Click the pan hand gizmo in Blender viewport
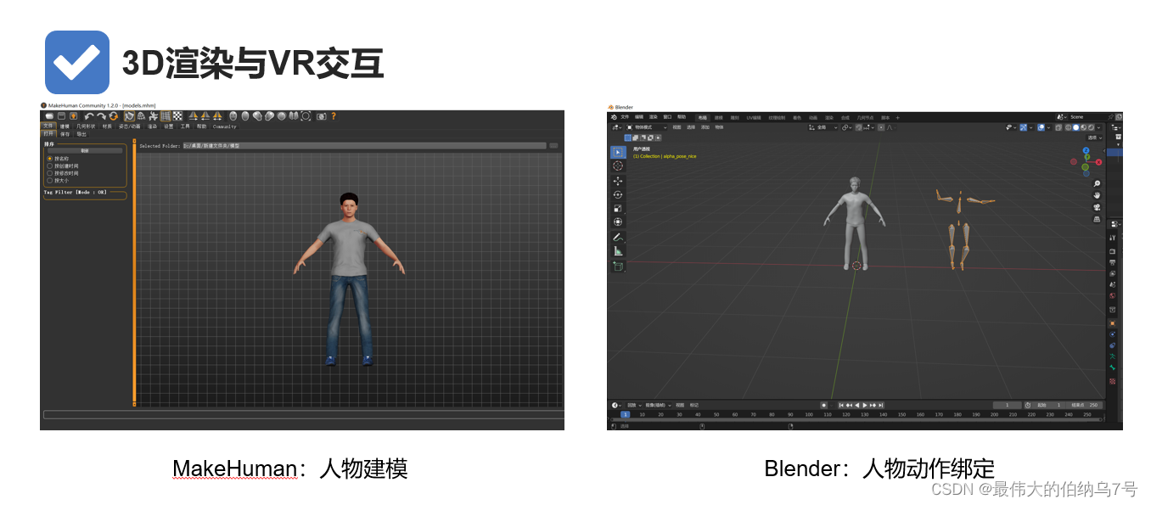 pyautogui.click(x=1097, y=195)
